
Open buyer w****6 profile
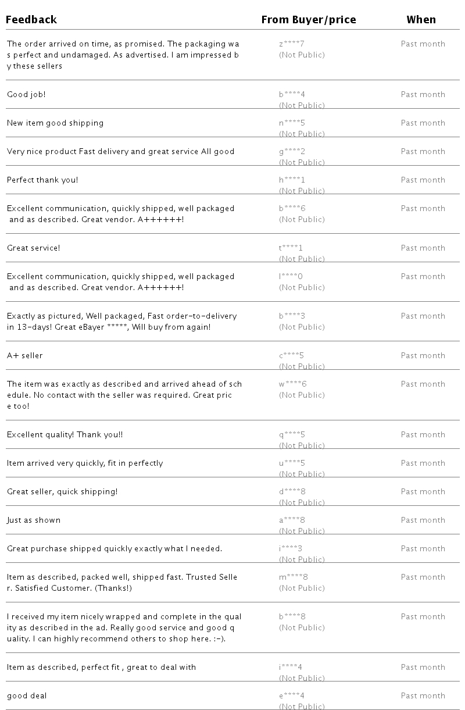[x=292, y=384]
